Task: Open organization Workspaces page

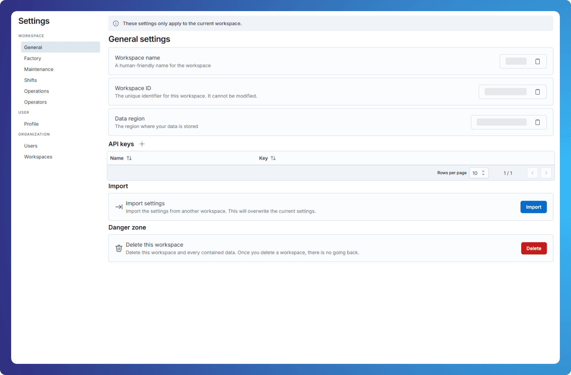Action: pyautogui.click(x=38, y=157)
